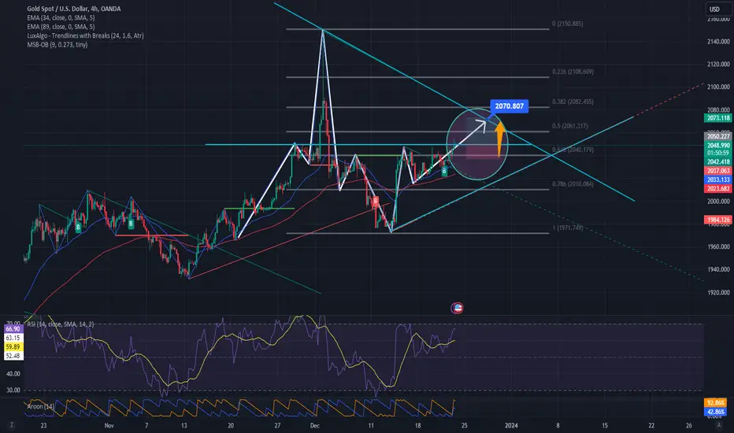
Task: Click the 2140.000 price scale tick
Action: click(x=718, y=42)
